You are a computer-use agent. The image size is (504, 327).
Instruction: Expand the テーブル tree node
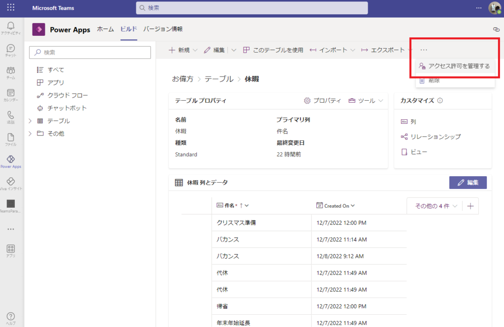tap(30, 121)
